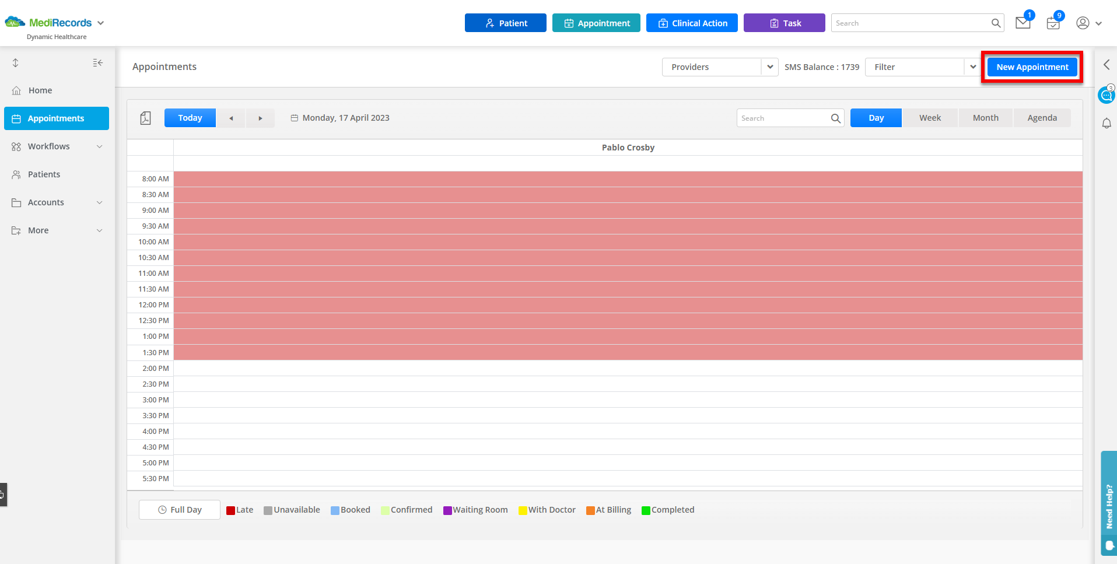Viewport: 1117px width, 564px height.
Task: Export calendar with the PDF icon
Action: 146,118
